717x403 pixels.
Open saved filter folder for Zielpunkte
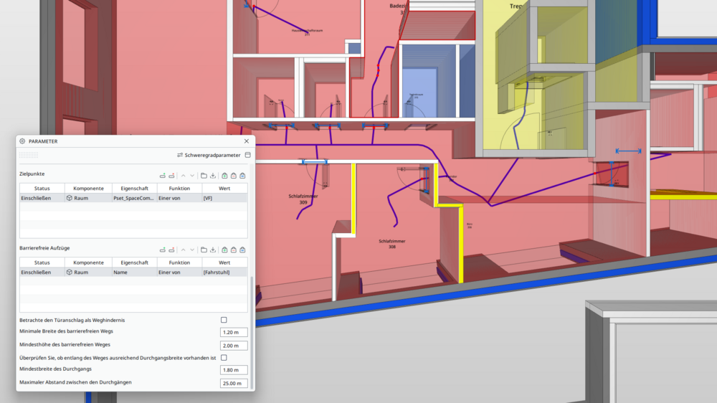(204, 175)
